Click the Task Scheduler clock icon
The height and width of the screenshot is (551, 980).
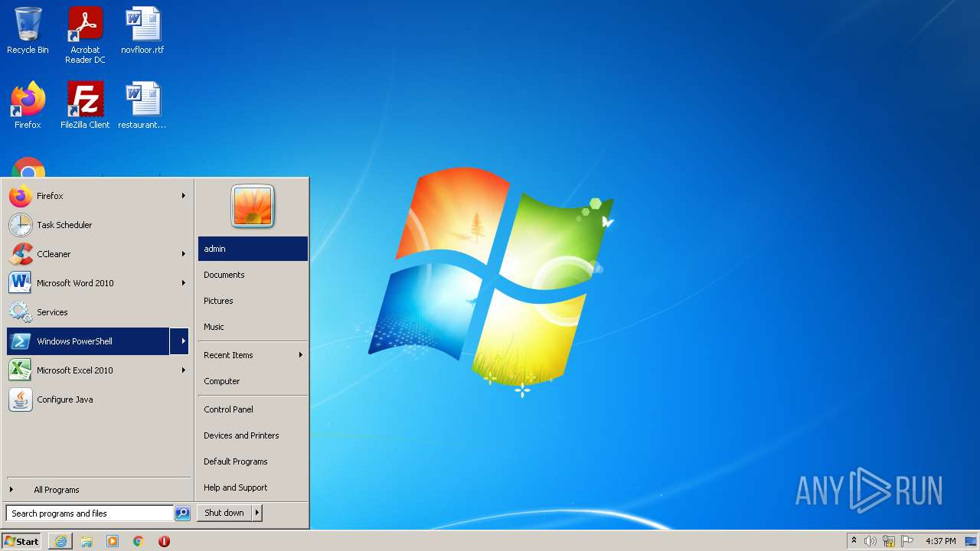(x=21, y=225)
